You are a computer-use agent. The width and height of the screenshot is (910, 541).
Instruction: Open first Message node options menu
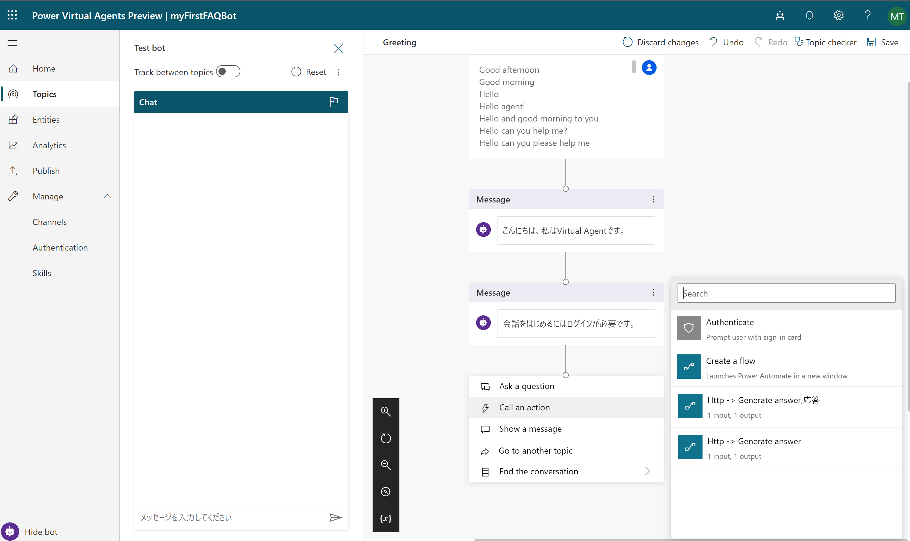tap(653, 199)
